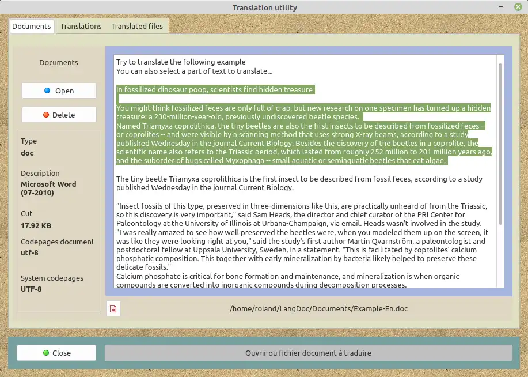This screenshot has height=377, width=528.
Task: Click the quote starting 'Insect fossils of this type'
Action: pyautogui.click(x=302, y=215)
